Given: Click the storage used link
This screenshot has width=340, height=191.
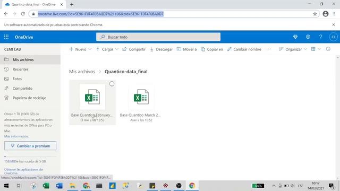Looking at the screenshot, I should [x=25, y=161].
